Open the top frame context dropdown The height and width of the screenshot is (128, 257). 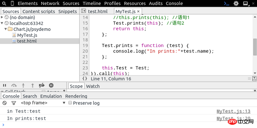(x=43, y=103)
